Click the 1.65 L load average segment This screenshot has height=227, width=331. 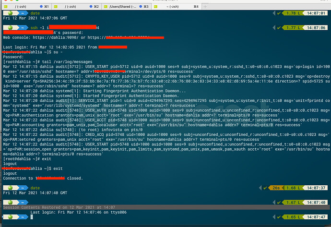point(292,217)
